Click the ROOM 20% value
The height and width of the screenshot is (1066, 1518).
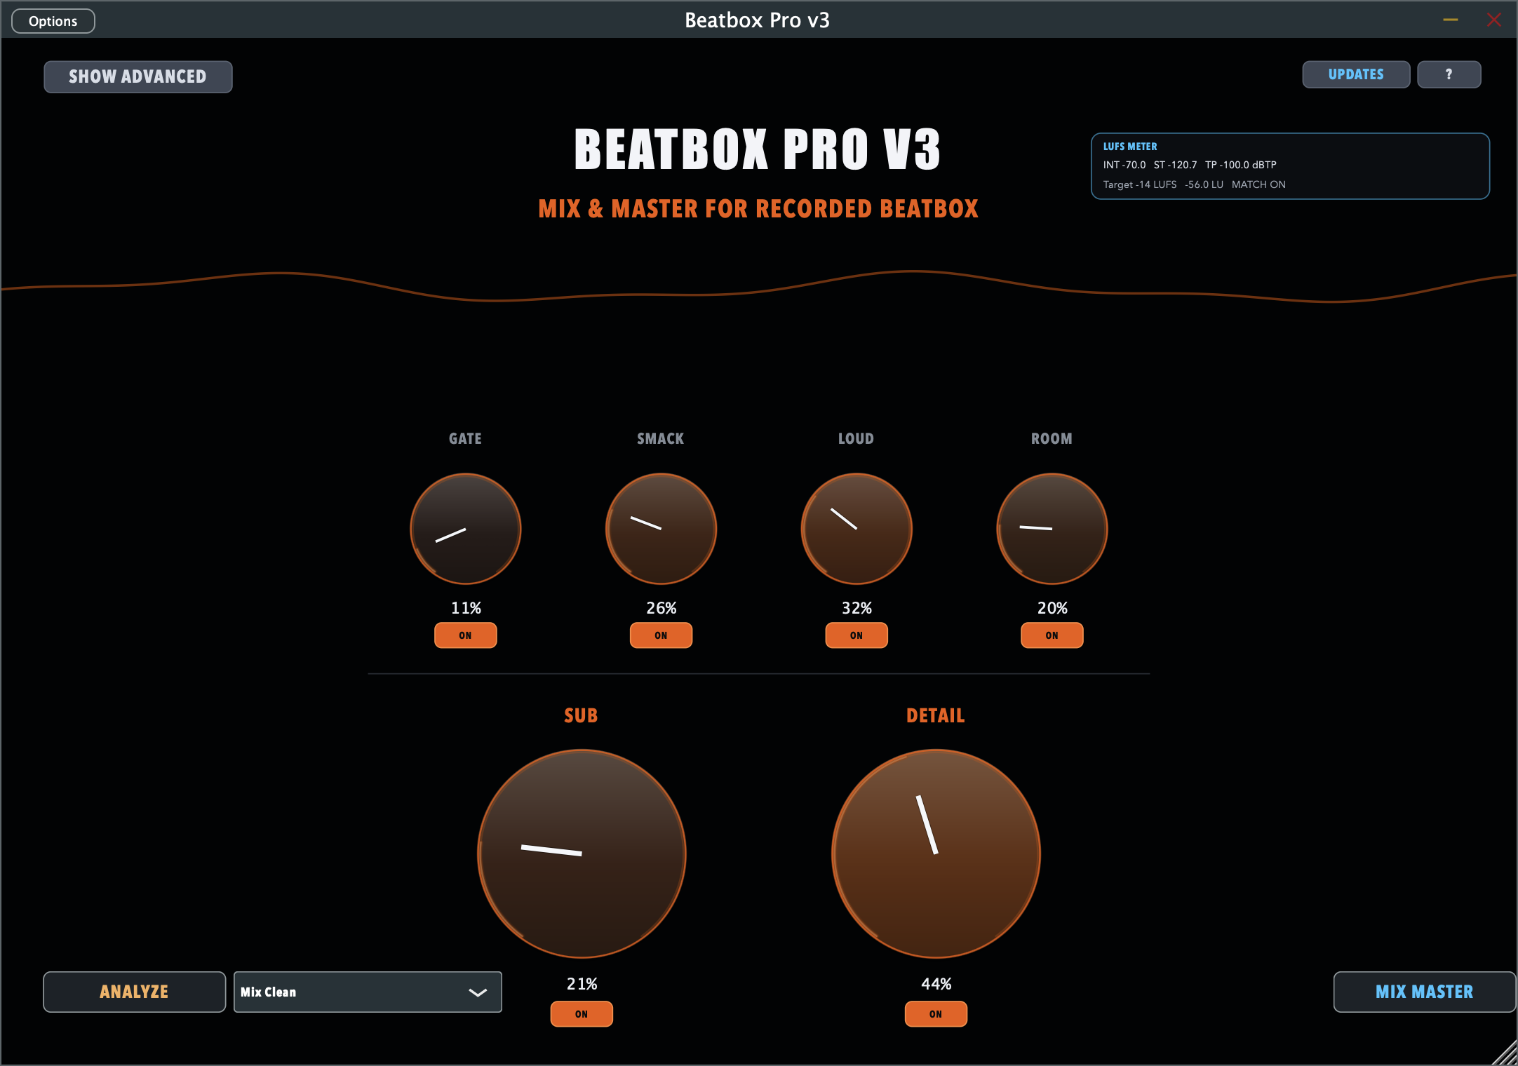[1052, 608]
